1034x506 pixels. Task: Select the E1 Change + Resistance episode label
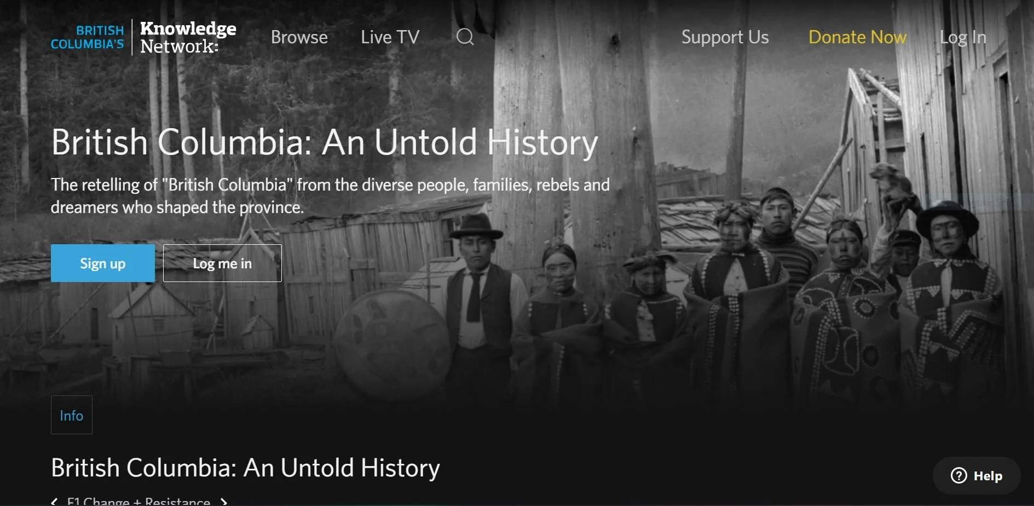pos(138,501)
